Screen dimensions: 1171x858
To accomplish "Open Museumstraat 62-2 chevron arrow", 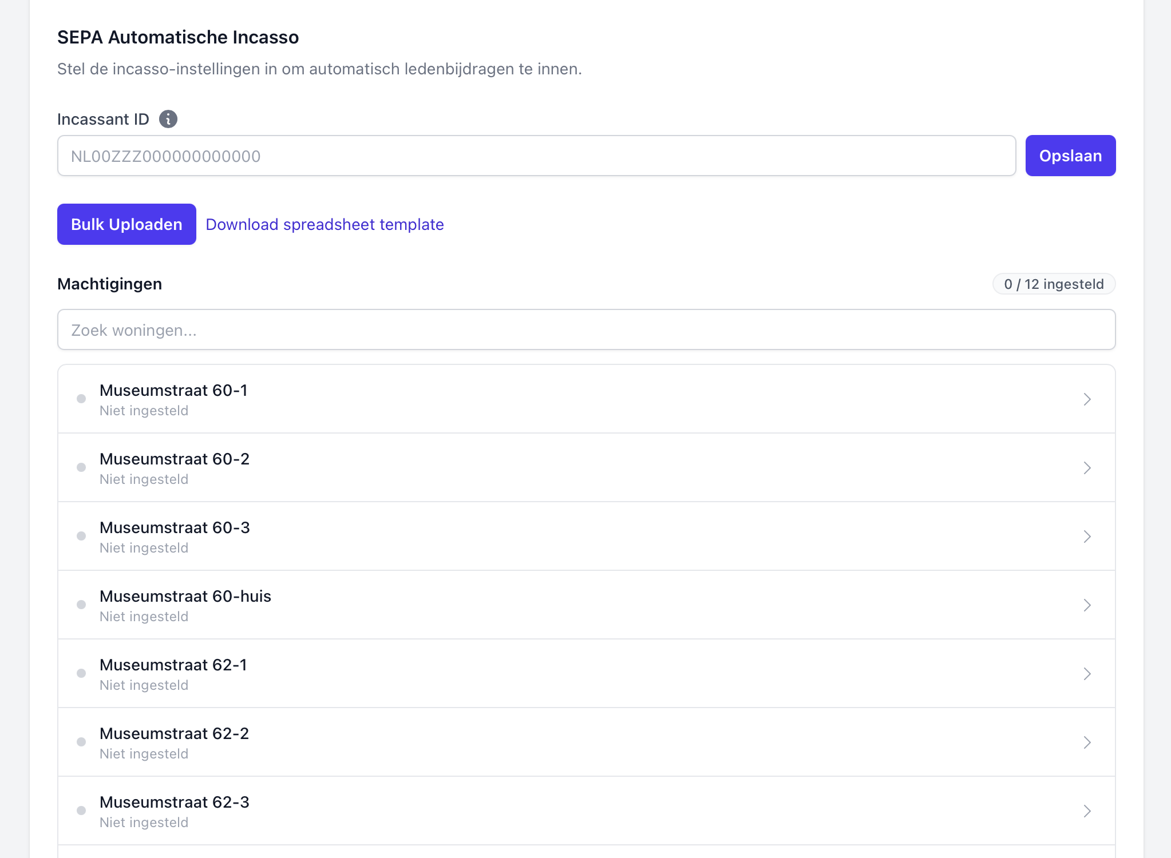I will click(1087, 742).
